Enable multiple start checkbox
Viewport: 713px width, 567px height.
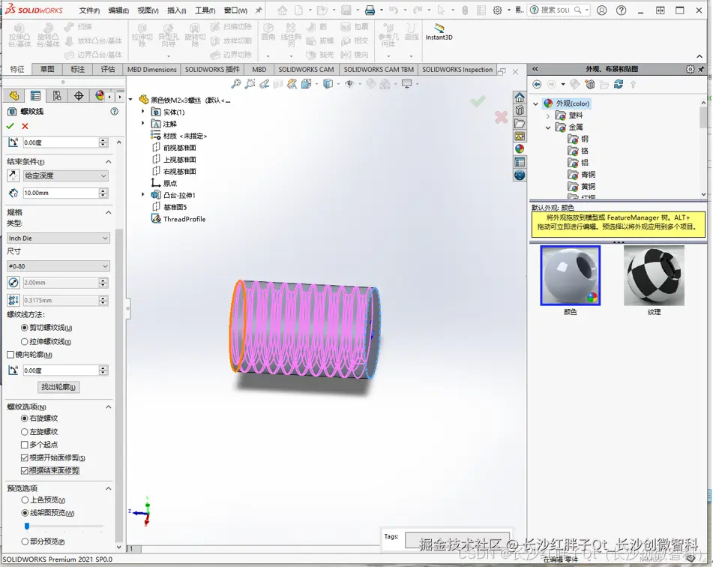[x=25, y=445]
